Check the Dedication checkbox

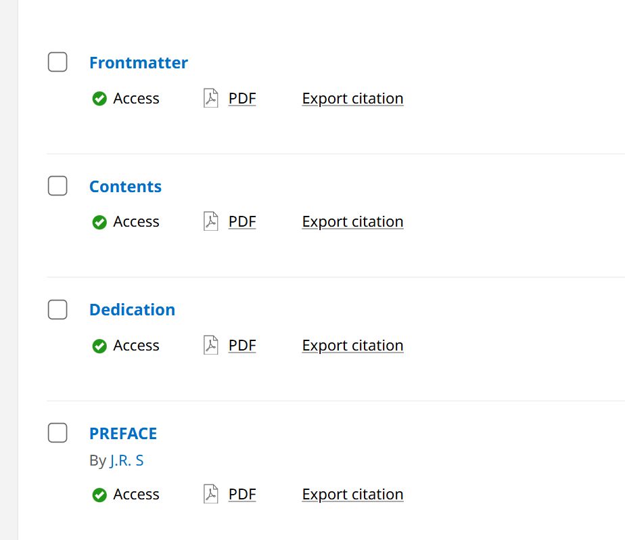[x=57, y=309]
